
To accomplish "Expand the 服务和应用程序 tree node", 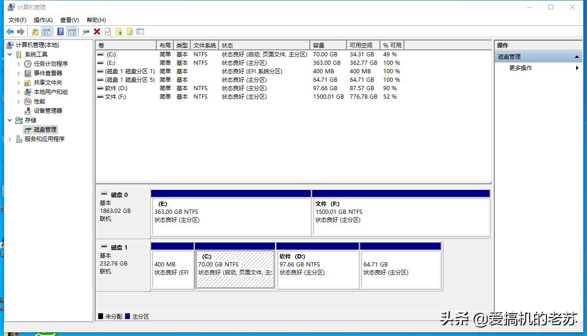I will point(10,139).
